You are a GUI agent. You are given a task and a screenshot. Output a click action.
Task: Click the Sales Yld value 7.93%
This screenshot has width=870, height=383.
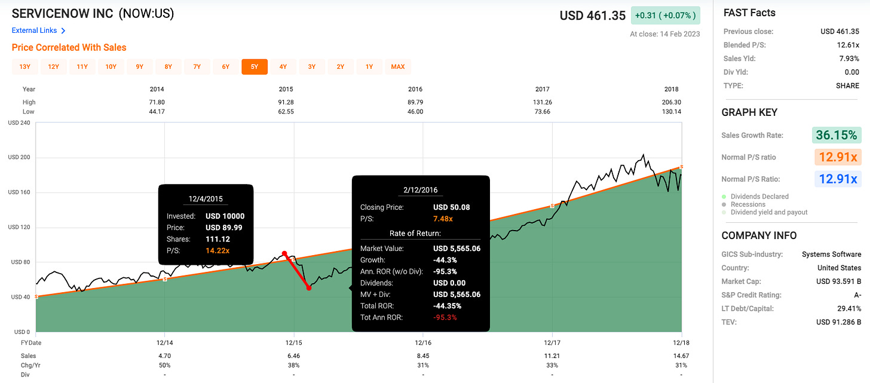click(848, 59)
